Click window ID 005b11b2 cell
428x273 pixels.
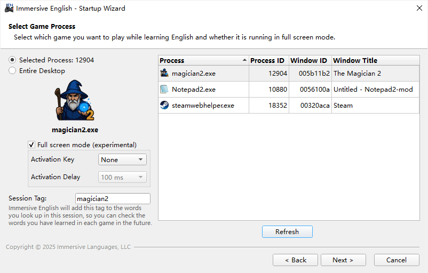pos(310,74)
